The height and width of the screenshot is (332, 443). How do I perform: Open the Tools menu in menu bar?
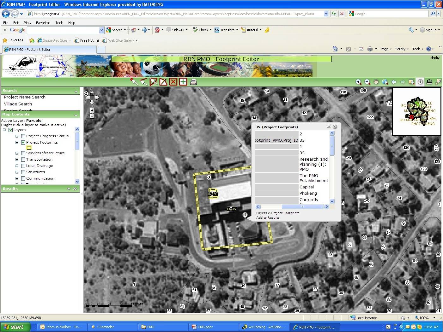click(59, 23)
